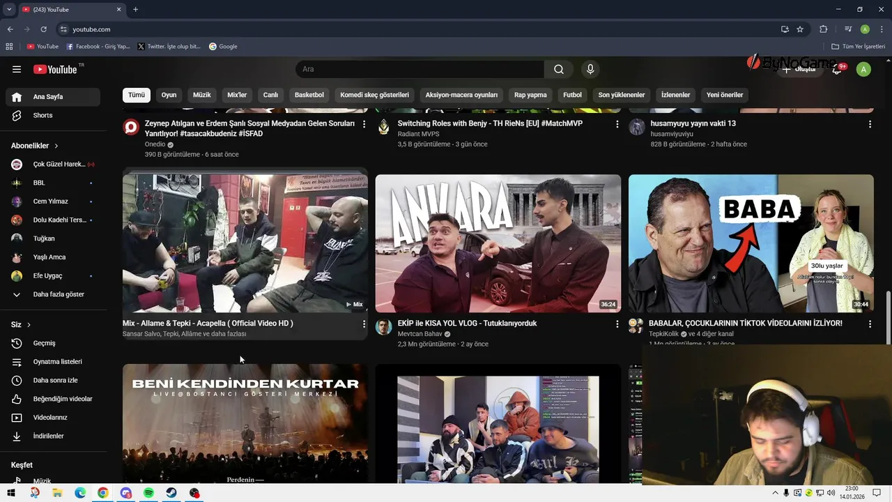Open the account avatar menu in YouTube
Viewport: 892px width, 502px height.
863,69
